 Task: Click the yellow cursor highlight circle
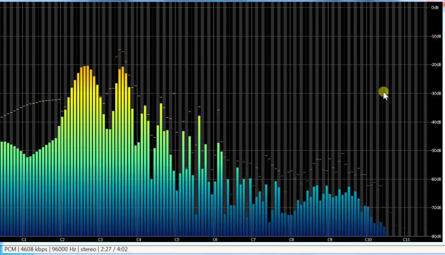click(383, 92)
